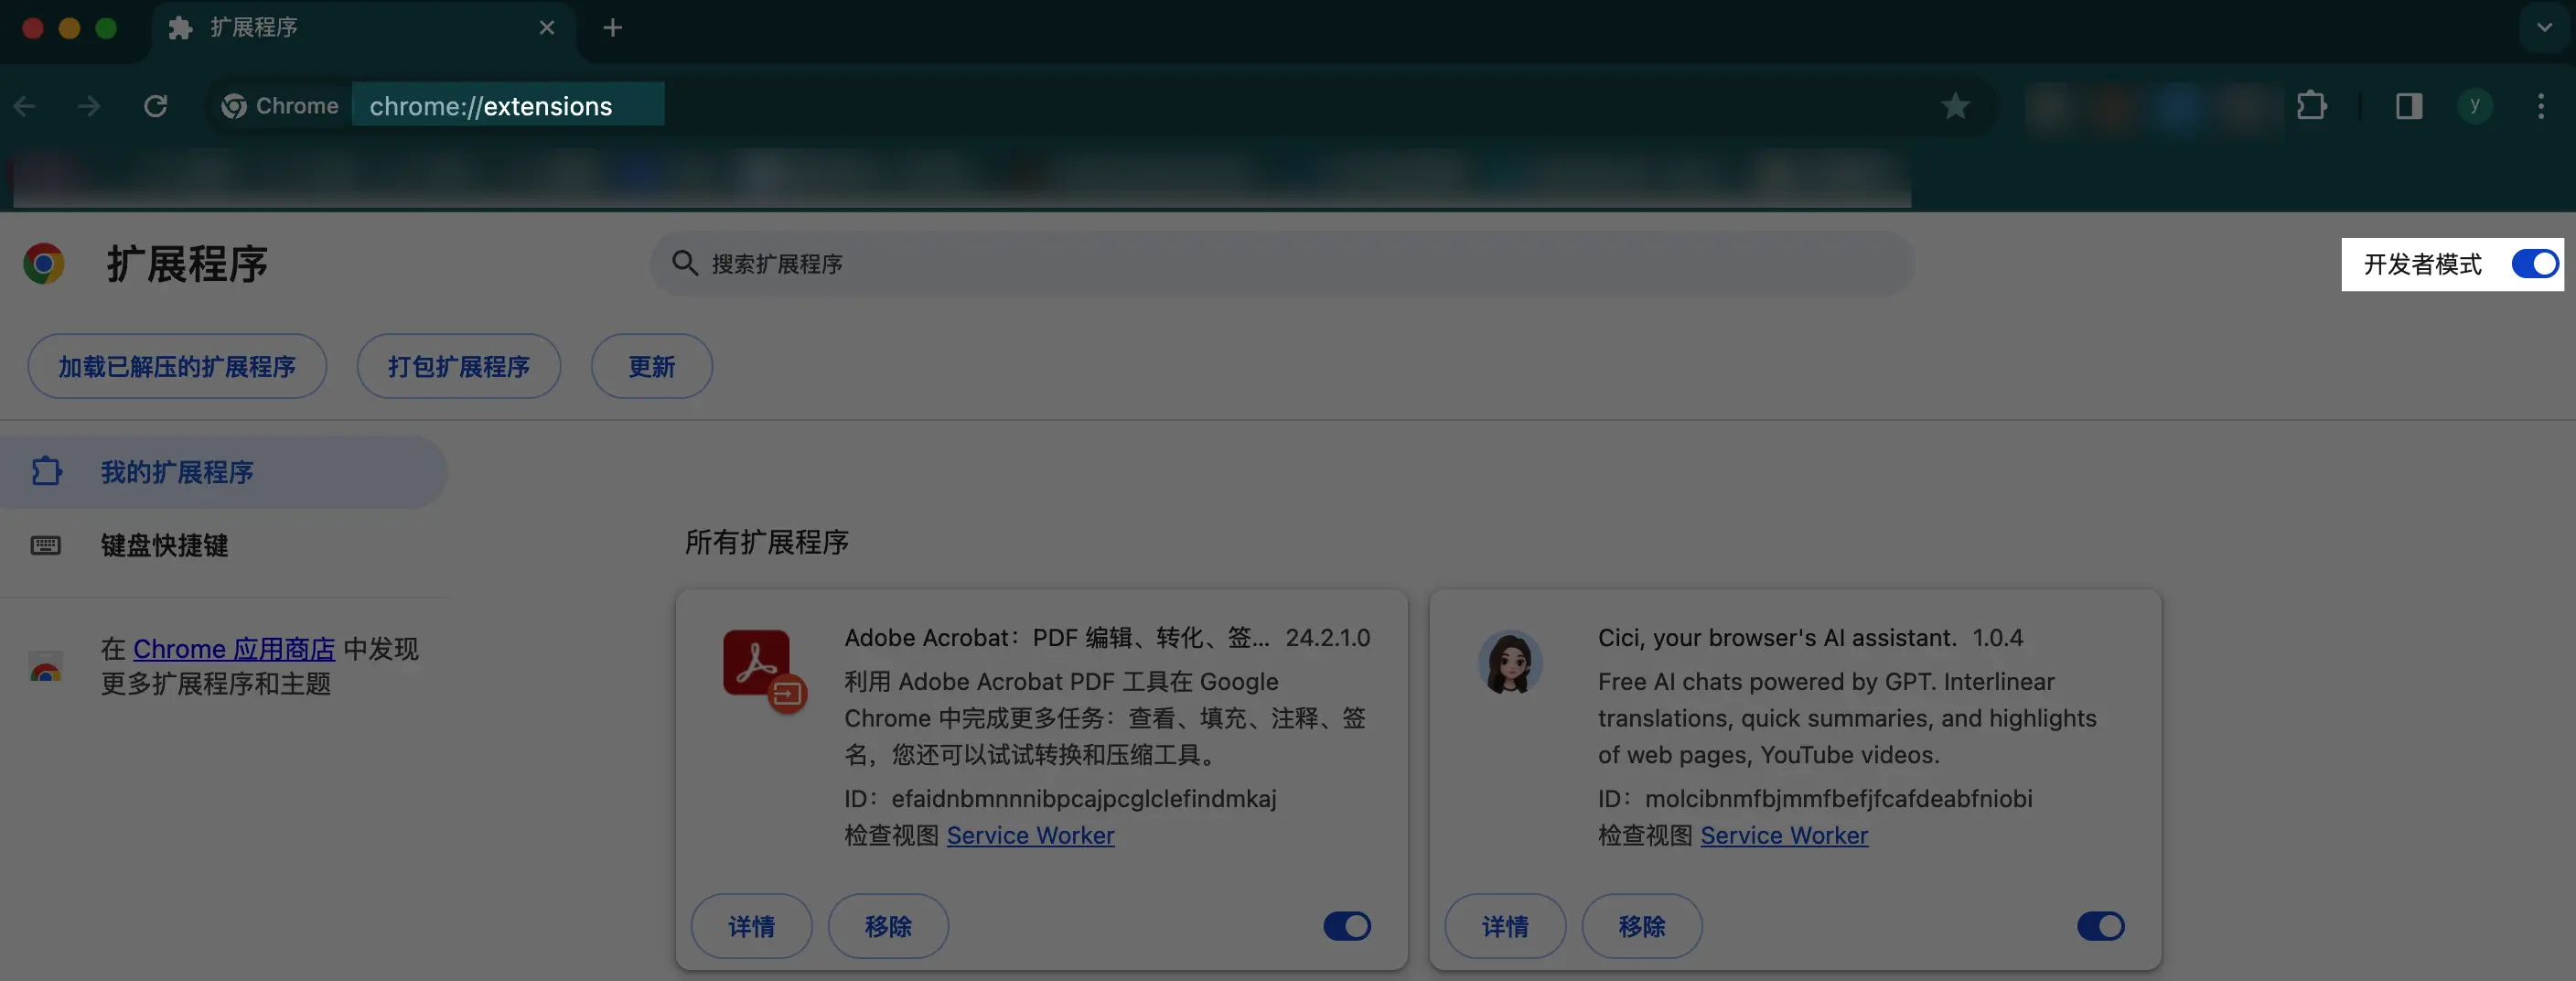Viewport: 2576px width, 981px height.
Task: Click the Adobe Acrobat version 24.2.1.0
Action: [1328, 638]
